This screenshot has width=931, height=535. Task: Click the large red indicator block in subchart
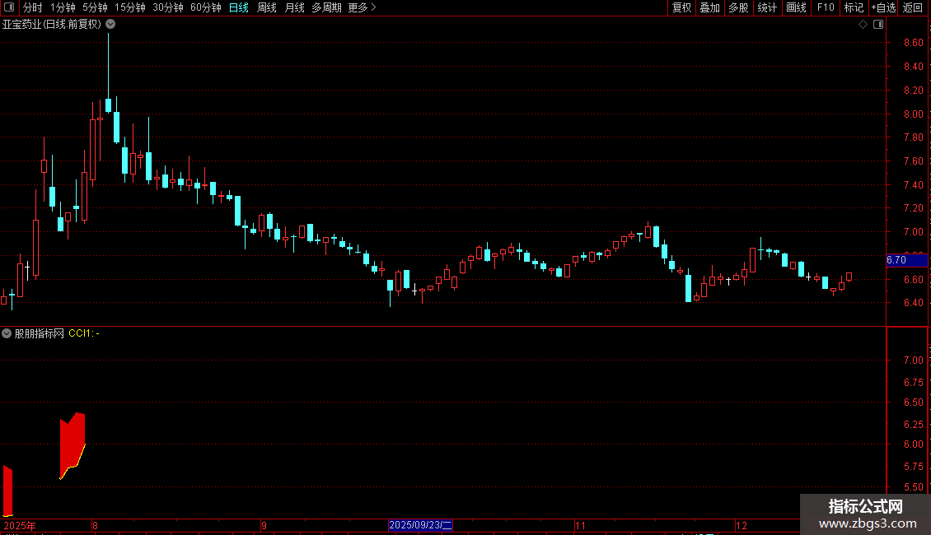[73, 445]
